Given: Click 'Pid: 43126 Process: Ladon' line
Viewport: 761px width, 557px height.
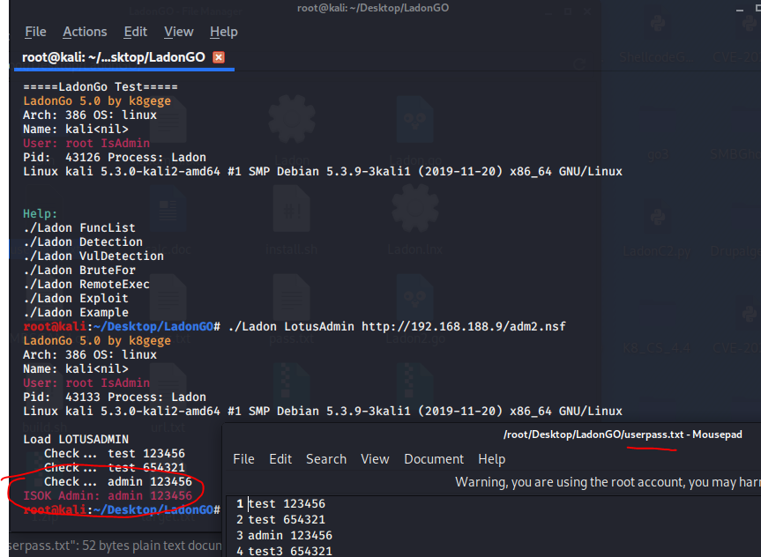Looking at the screenshot, I should click(x=115, y=158).
